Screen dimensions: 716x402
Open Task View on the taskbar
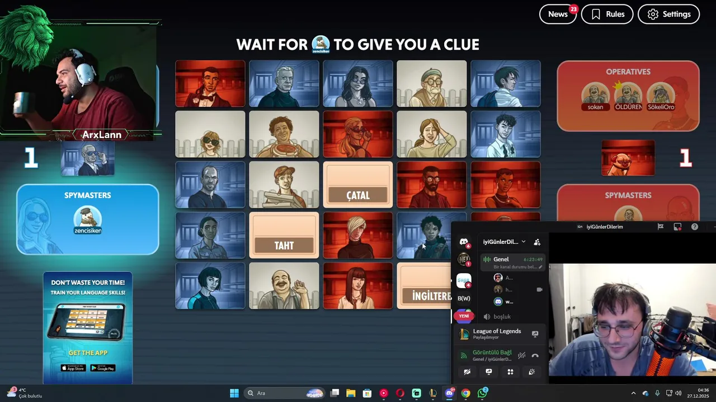tap(335, 393)
